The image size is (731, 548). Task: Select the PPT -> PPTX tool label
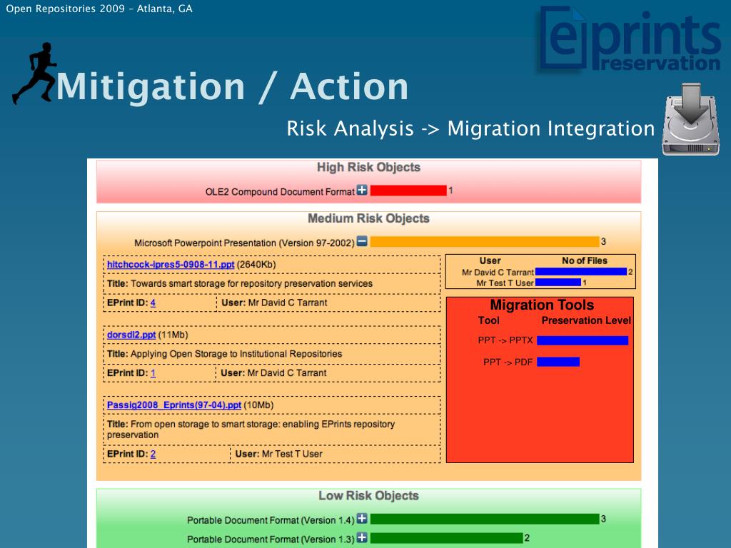(x=505, y=340)
